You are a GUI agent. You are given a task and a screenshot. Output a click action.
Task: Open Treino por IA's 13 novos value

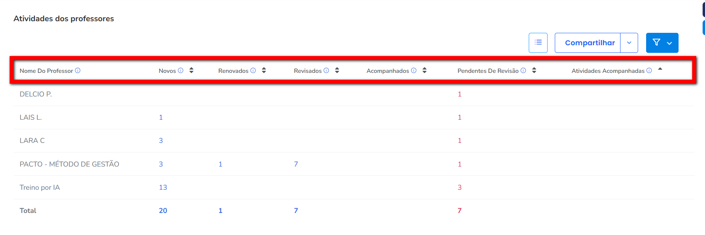click(x=163, y=187)
